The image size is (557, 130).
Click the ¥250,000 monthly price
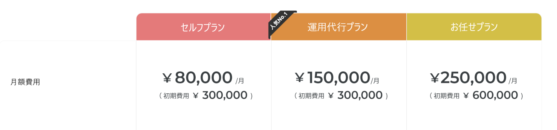coord(473,78)
